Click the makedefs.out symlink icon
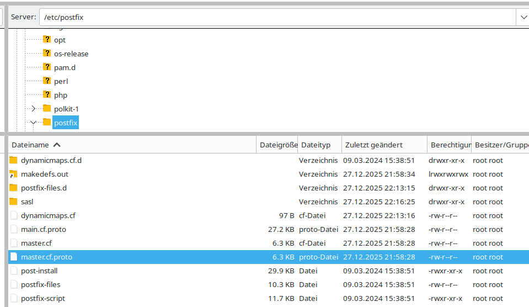The image size is (529, 307). click(x=14, y=174)
